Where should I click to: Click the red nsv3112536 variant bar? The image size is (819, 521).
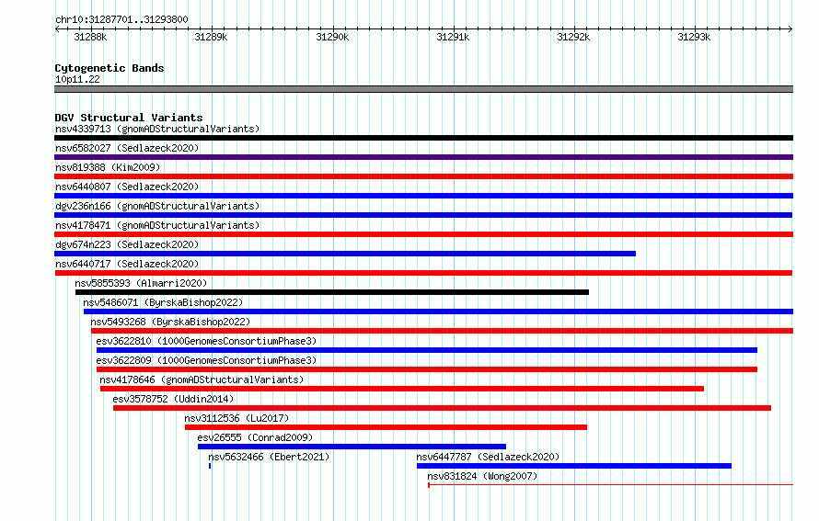[x=386, y=427]
